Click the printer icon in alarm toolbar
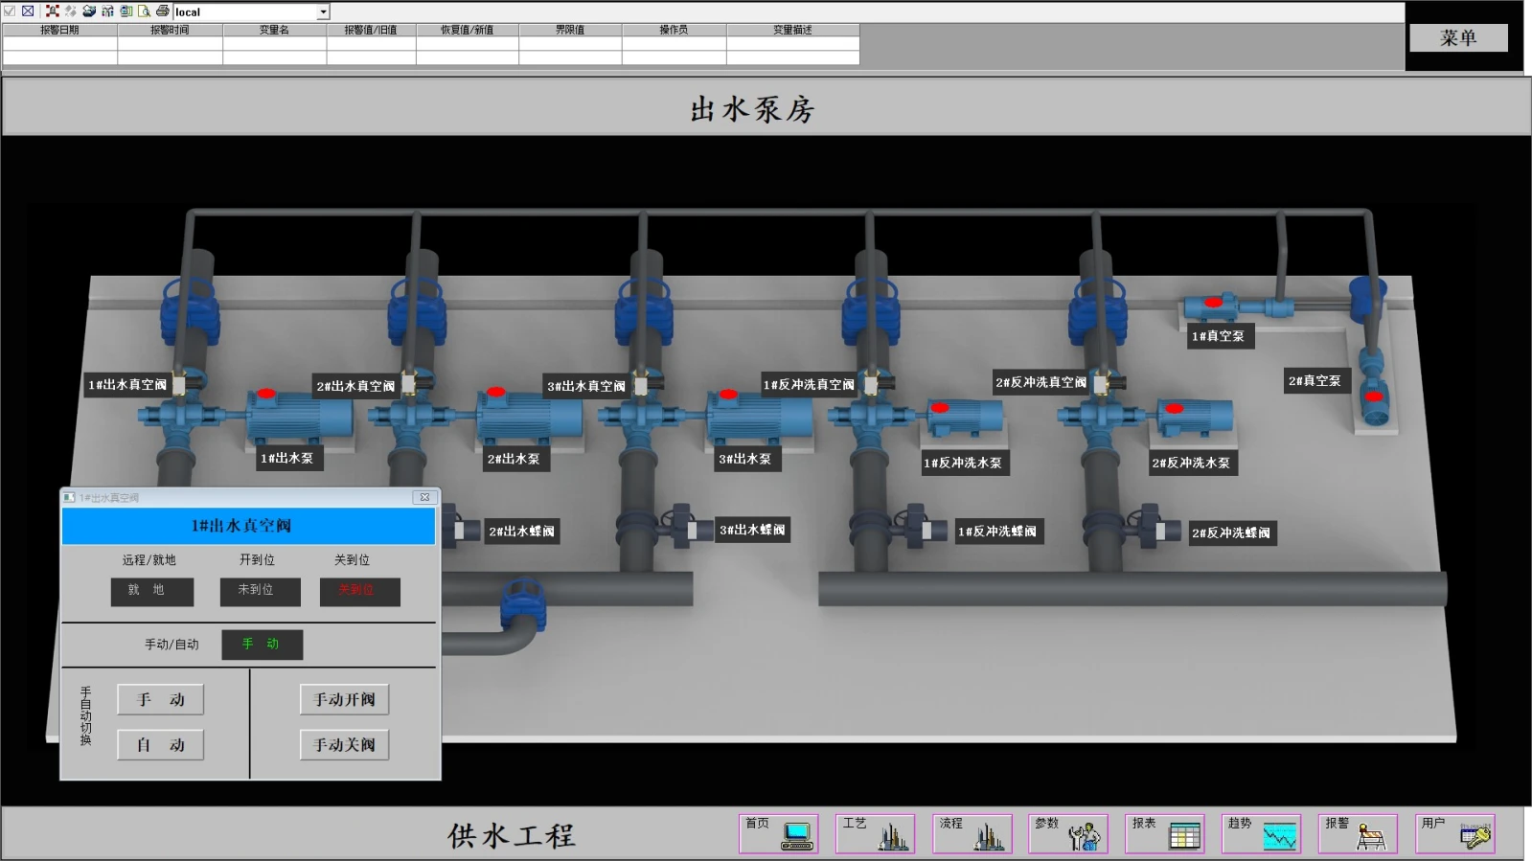The image size is (1532, 861). pyautogui.click(x=162, y=11)
